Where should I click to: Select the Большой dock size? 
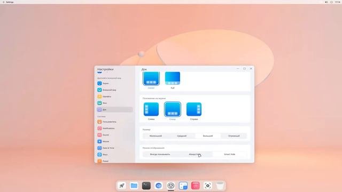coord(208,136)
